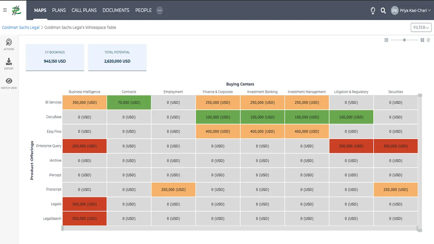Toggle Switch View eye icon
This screenshot has width=434, height=244.
click(9, 81)
